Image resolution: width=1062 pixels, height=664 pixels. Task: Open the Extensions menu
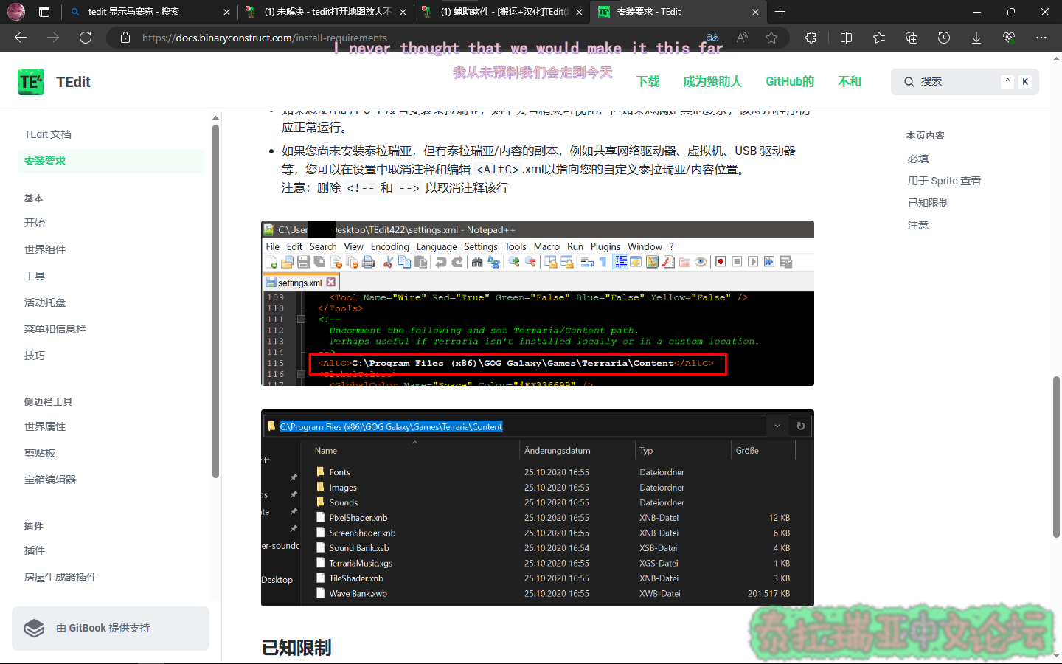[811, 38]
